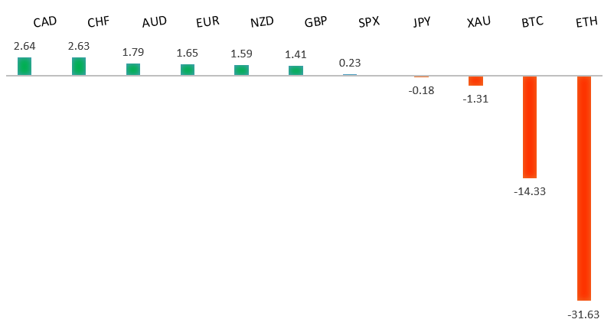Select the -0.18 data label

[x=421, y=90]
